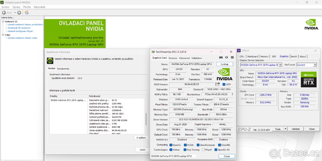The width and height of the screenshot is (322, 161).
Task: Open the Bench tab in CPU-Z
Action: (x=294, y=57)
